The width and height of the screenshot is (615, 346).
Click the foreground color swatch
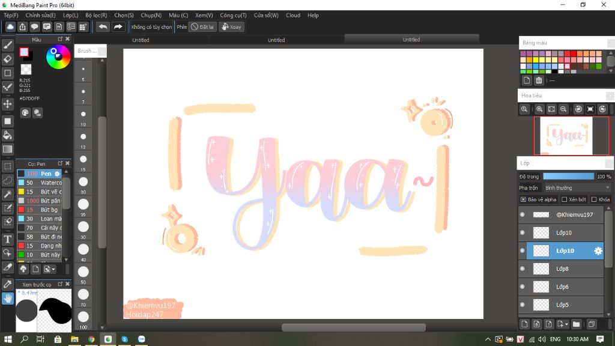[24, 52]
